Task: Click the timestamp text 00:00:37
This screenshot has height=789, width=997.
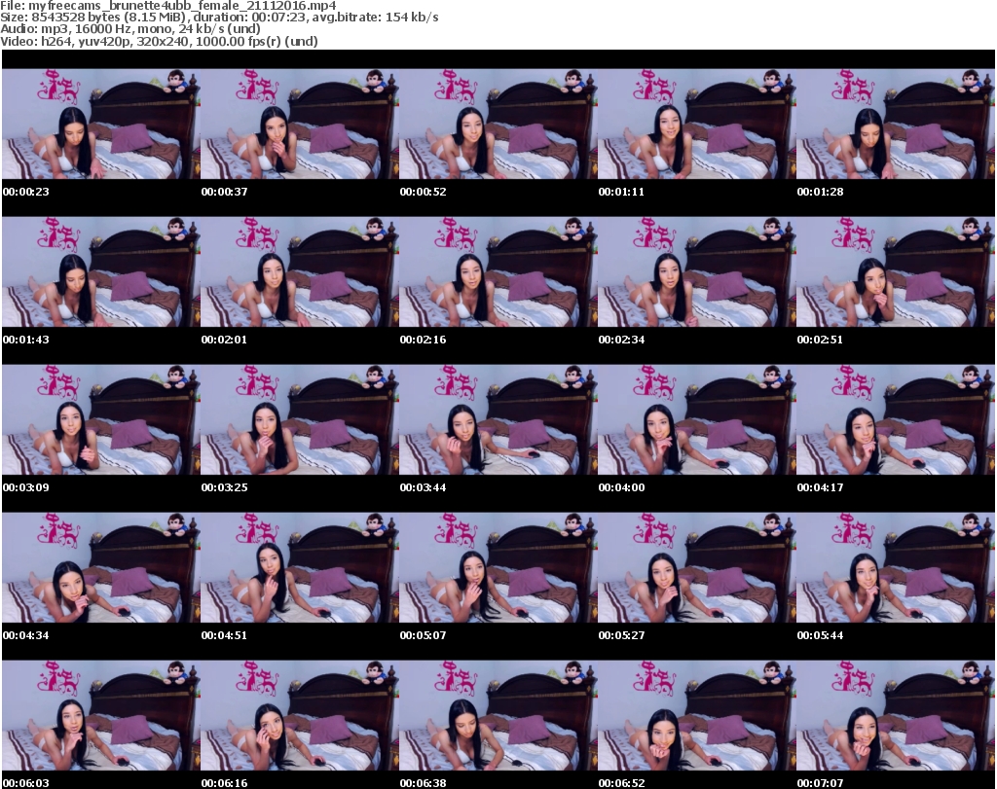Action: point(225,192)
